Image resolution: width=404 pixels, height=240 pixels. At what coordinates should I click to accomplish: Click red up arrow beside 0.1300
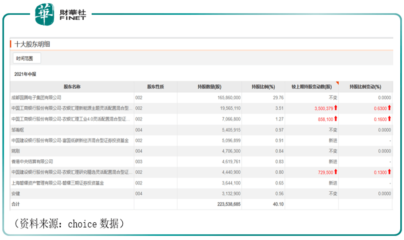[389, 172]
